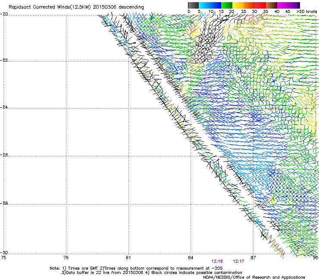Select the colorbar tick label '20'
The width and height of the screenshot is (319, 280).
[x=232, y=12]
